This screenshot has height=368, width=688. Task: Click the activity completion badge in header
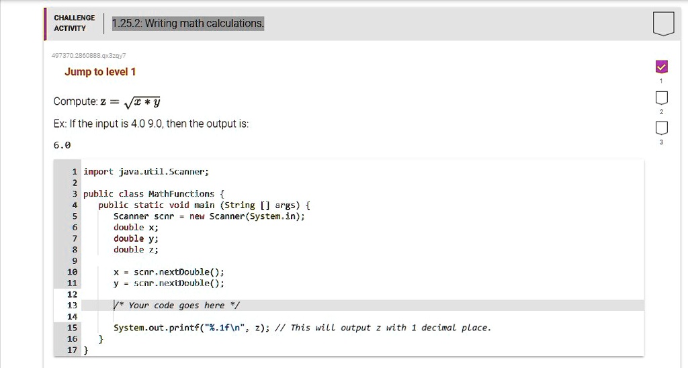[x=663, y=24]
